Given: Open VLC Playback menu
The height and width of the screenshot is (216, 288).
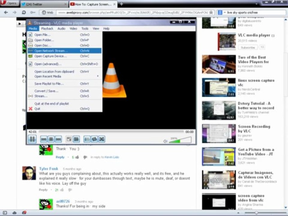Looking at the screenshot, I should click(x=47, y=28).
